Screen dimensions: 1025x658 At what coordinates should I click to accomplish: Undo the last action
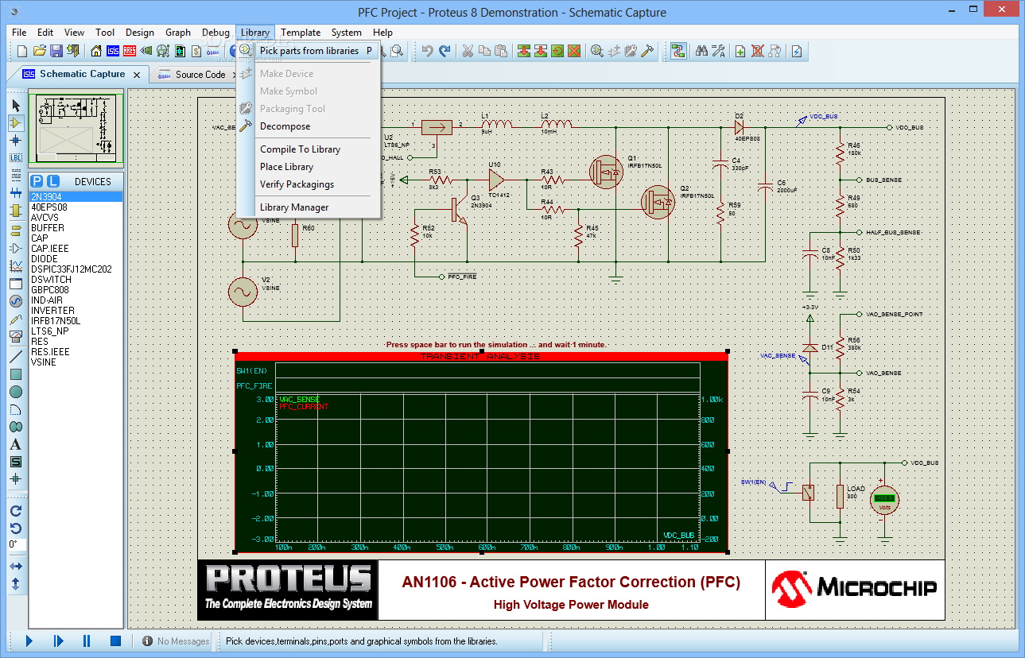click(428, 51)
